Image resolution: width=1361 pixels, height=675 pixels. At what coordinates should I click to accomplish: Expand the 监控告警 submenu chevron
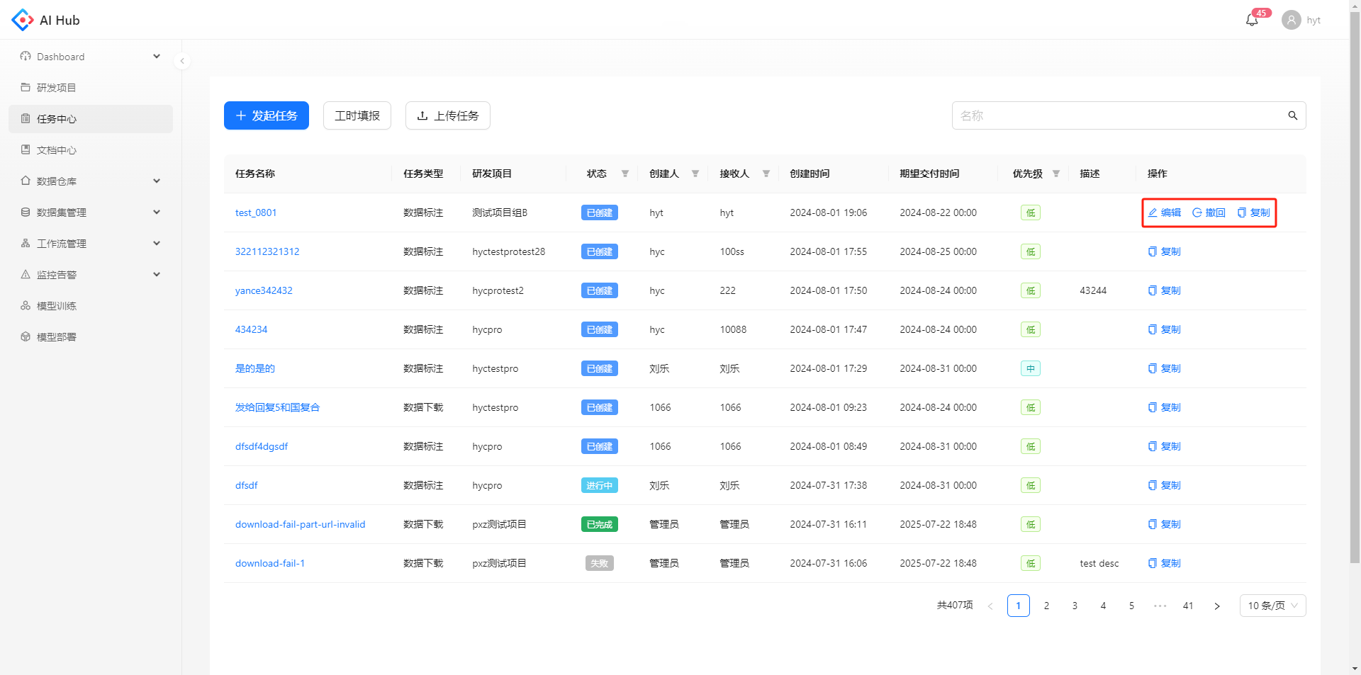coord(157,275)
